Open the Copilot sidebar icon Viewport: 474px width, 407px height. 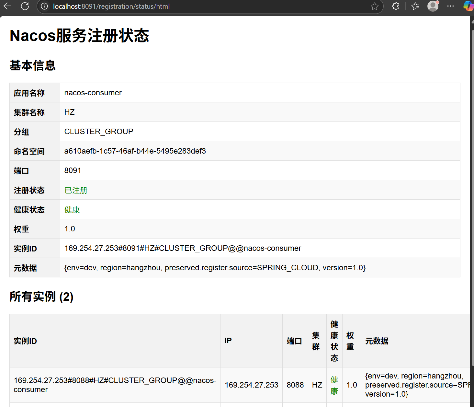(x=468, y=6)
